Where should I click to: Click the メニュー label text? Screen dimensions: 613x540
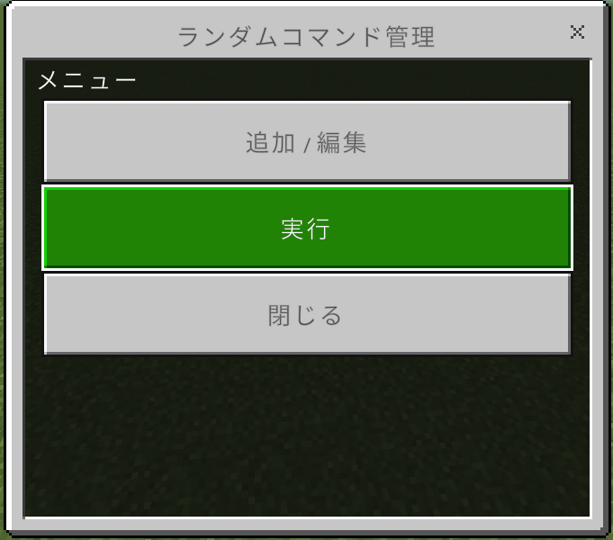[86, 80]
